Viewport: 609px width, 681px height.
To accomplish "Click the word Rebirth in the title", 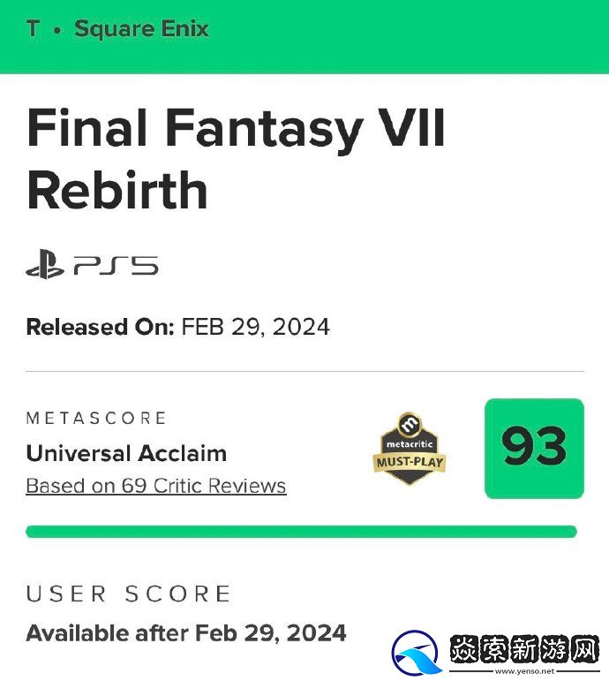I will coord(117,190).
